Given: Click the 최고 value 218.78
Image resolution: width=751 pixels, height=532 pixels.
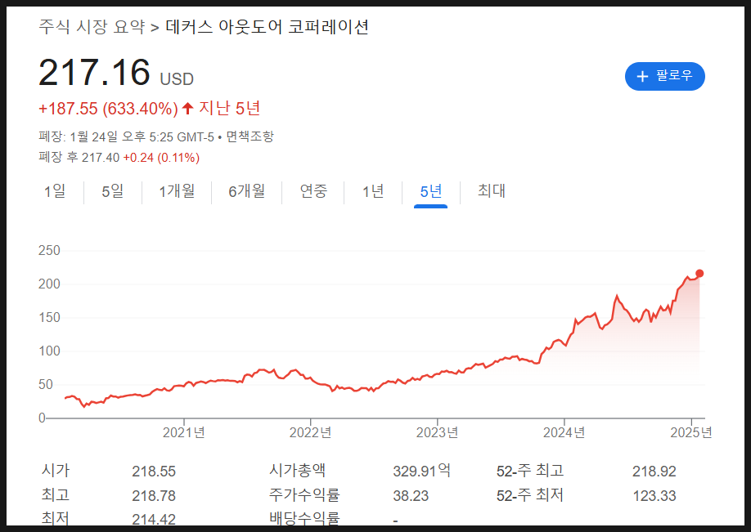Looking at the screenshot, I should [154, 496].
